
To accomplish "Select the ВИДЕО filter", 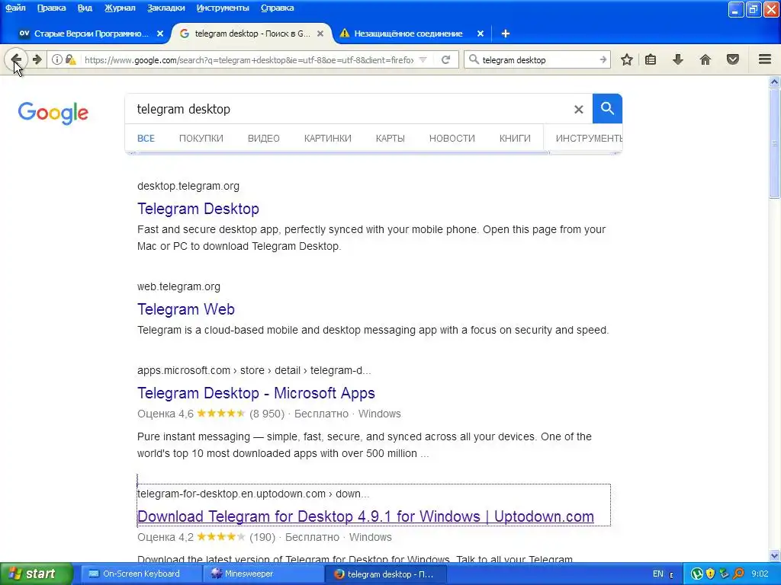I will click(x=263, y=139).
